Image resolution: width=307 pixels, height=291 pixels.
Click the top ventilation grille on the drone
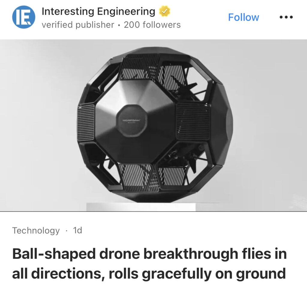140,67
